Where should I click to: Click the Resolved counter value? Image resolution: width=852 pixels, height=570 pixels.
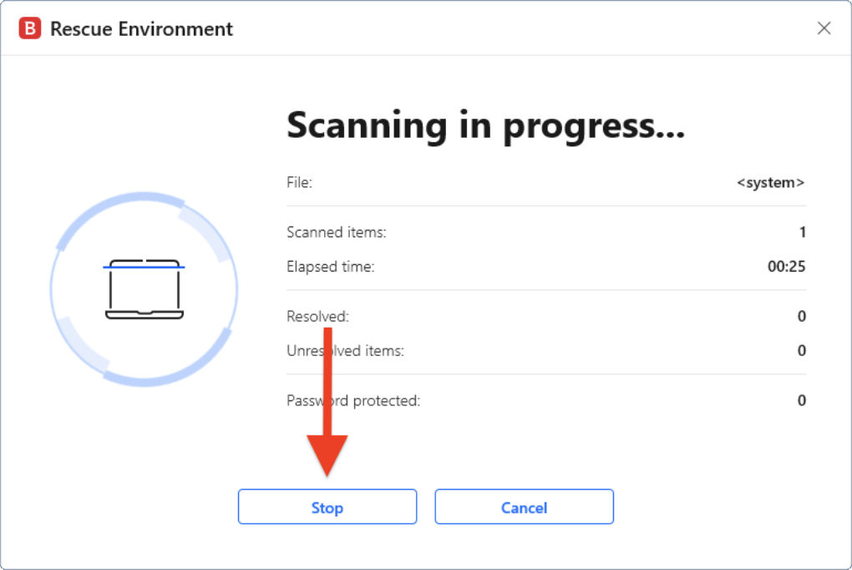coord(800,316)
